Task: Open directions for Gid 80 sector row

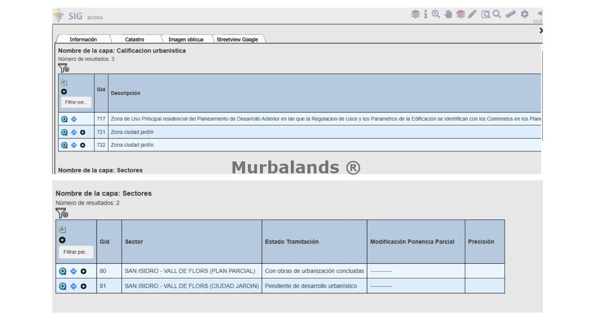Action: pos(73,271)
